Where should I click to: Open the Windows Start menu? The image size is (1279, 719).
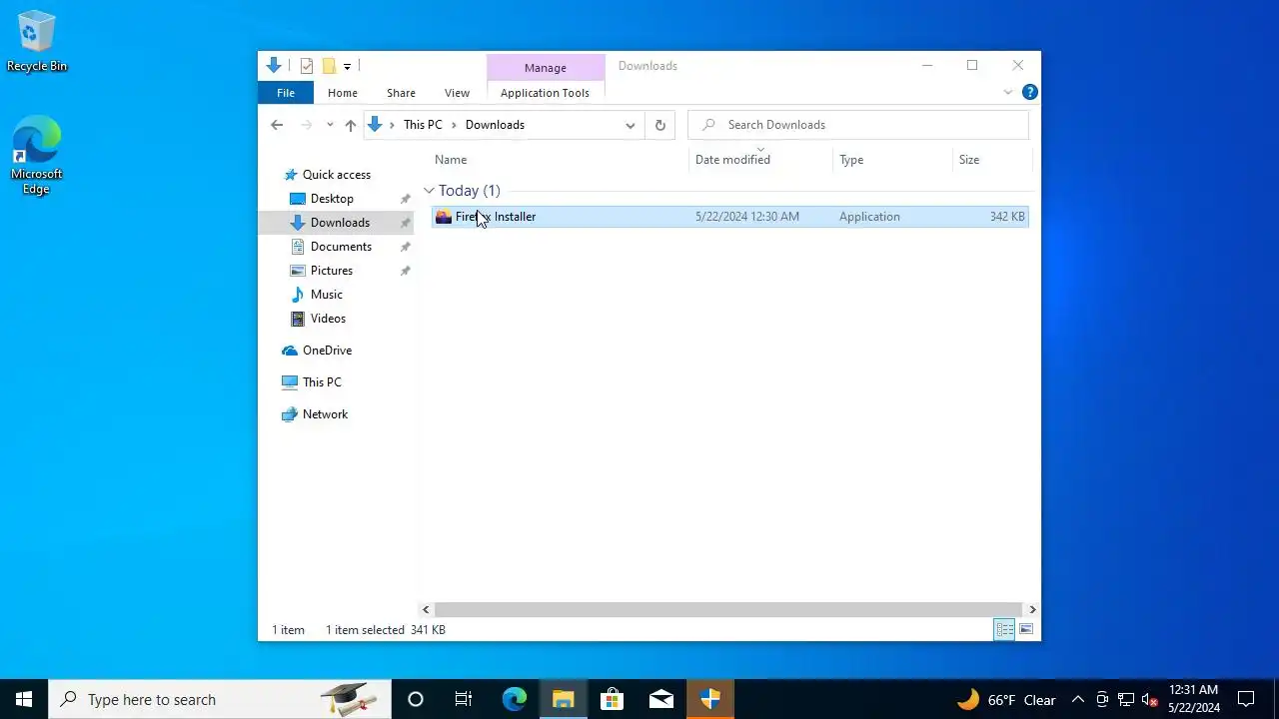24,699
